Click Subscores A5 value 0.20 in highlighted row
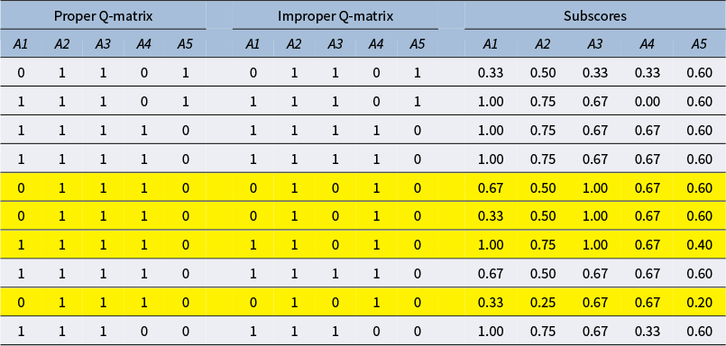The image size is (726, 346). pyautogui.click(x=699, y=302)
